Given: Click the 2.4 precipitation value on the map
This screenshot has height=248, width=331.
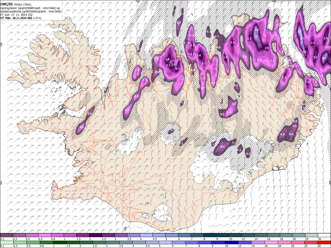Looking at the screenshot, I should (x=232, y=42).
